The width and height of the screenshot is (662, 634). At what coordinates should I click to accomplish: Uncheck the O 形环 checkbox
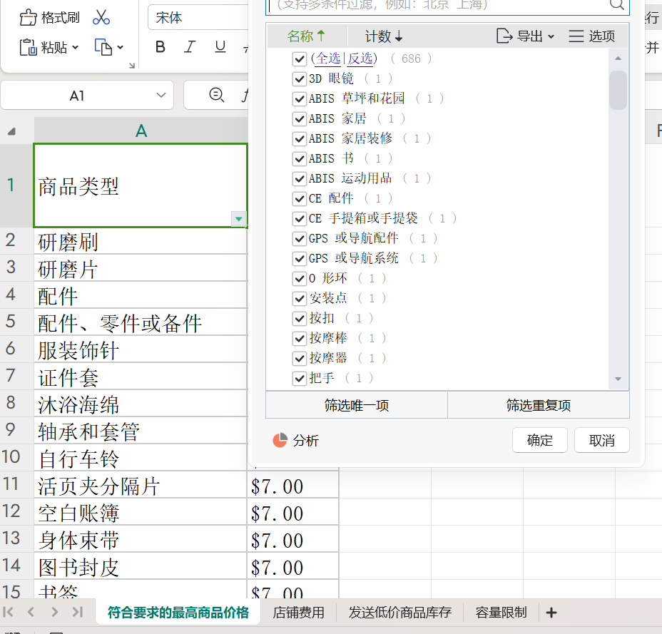(300, 279)
